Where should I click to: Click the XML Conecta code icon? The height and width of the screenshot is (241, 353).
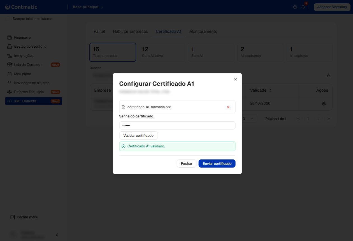click(x=9, y=101)
